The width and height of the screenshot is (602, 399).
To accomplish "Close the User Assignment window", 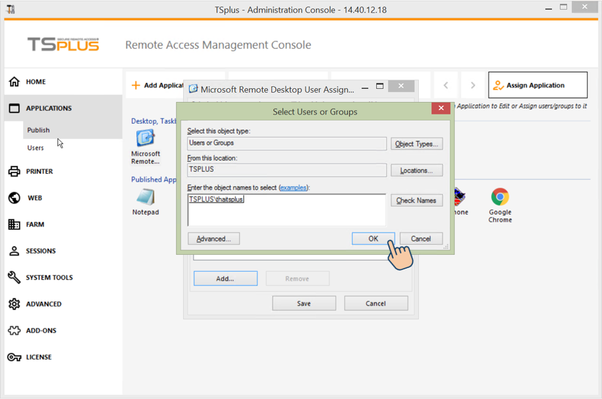I will pyautogui.click(x=401, y=86).
